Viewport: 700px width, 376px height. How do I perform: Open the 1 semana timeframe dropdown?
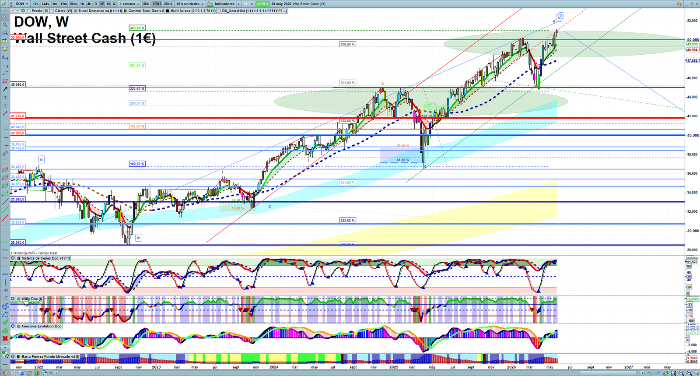[x=130, y=4]
